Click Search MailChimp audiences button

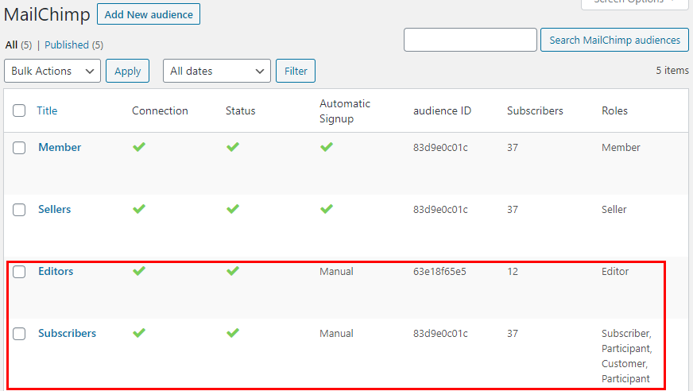coord(614,40)
